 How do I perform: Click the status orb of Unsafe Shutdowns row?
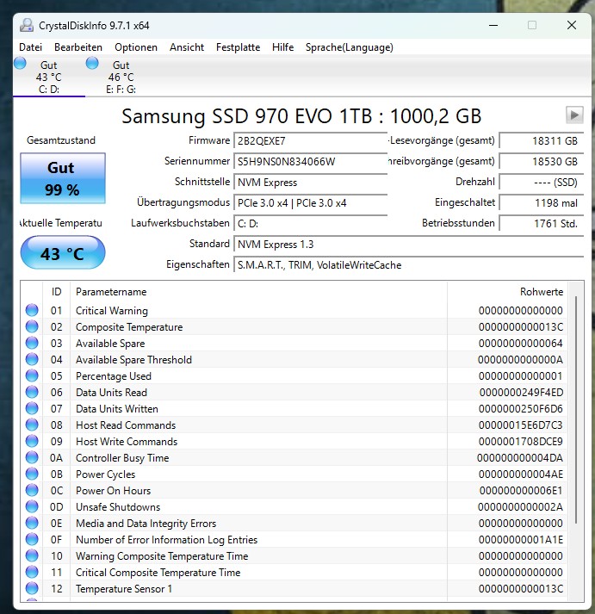point(32,506)
